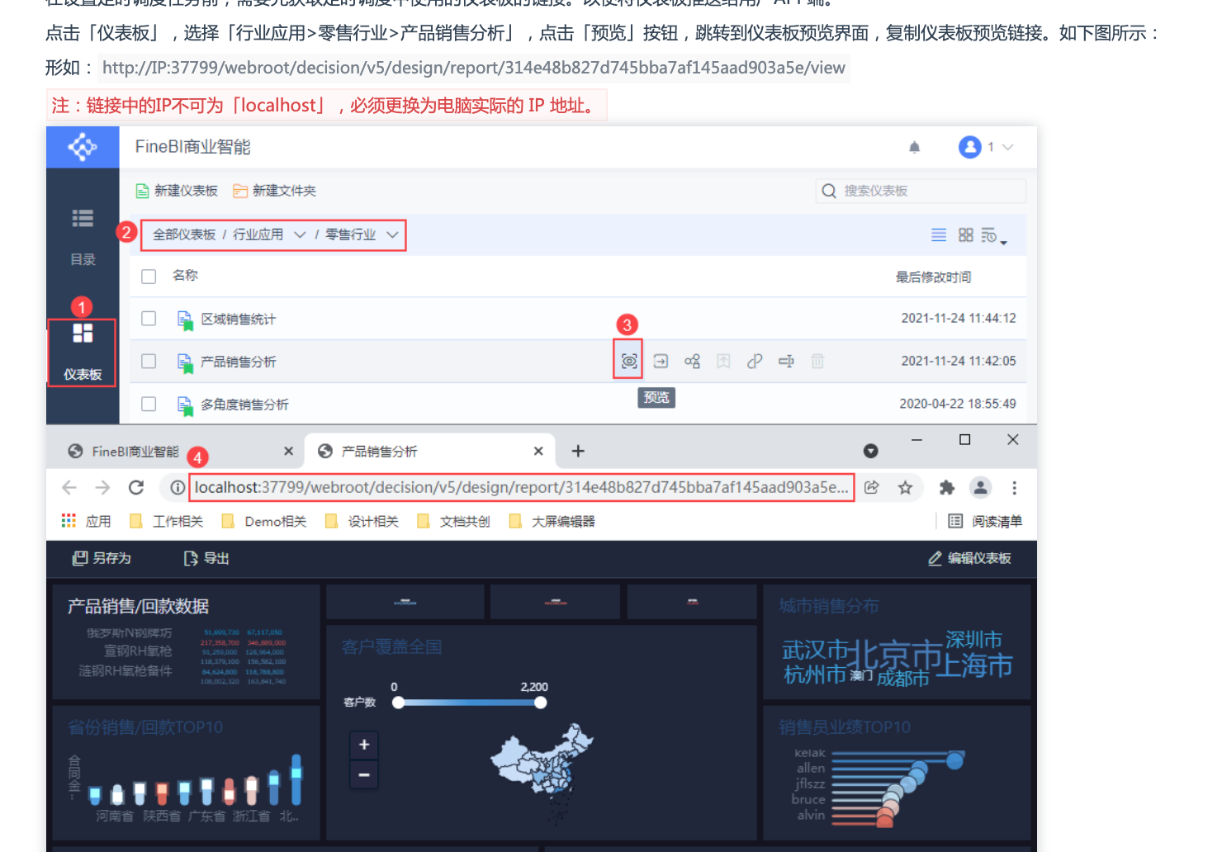Open the browser three-dot menu
The height and width of the screenshot is (852, 1222).
[1014, 488]
